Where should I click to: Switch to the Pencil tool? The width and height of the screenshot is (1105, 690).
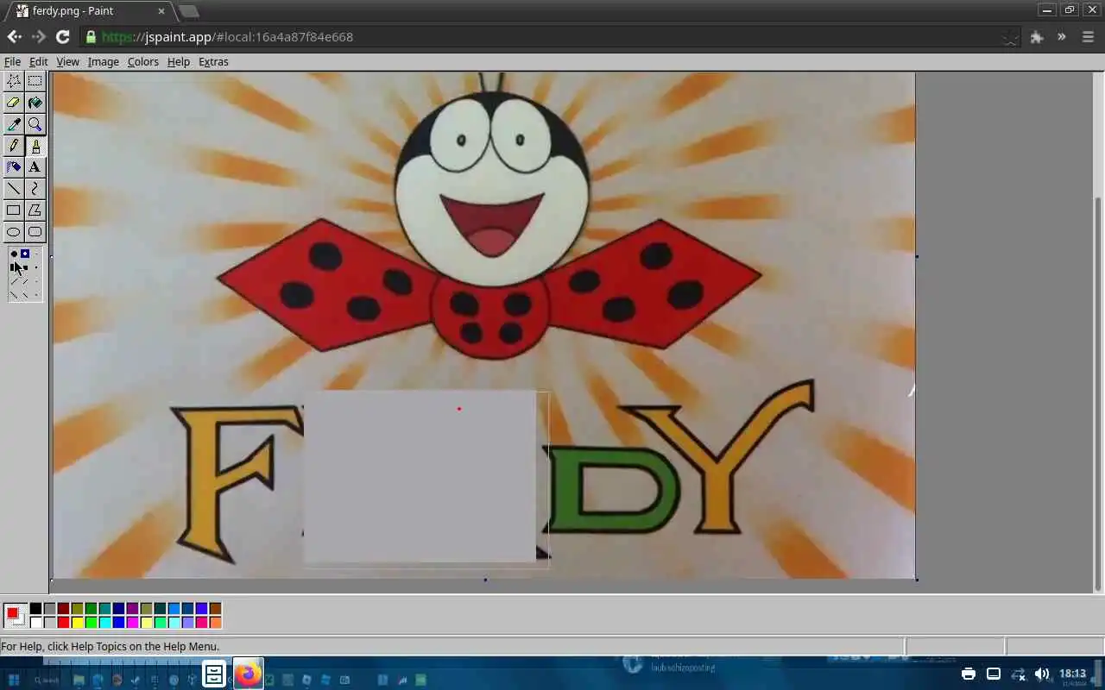14,146
